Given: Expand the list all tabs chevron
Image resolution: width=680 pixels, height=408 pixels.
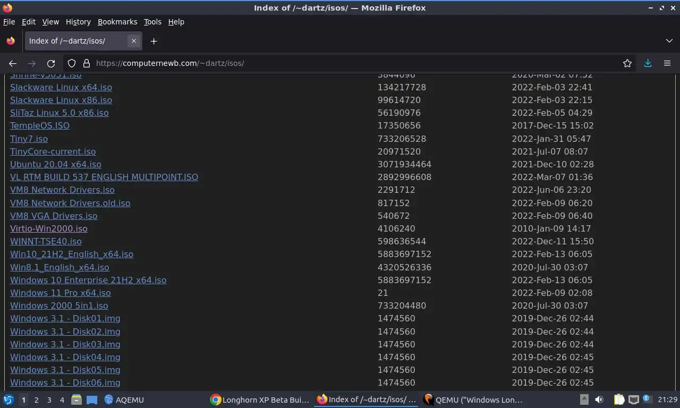Looking at the screenshot, I should click(x=669, y=41).
